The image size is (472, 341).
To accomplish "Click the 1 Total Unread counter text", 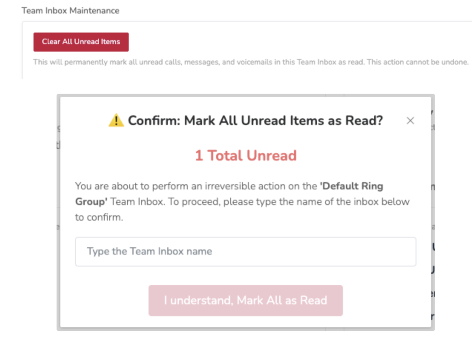I will coord(246,156).
